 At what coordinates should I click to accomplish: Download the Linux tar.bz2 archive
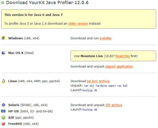tap(98, 81)
